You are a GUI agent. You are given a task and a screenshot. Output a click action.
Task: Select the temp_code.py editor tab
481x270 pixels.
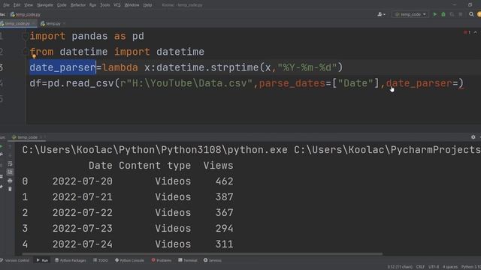[17, 23]
